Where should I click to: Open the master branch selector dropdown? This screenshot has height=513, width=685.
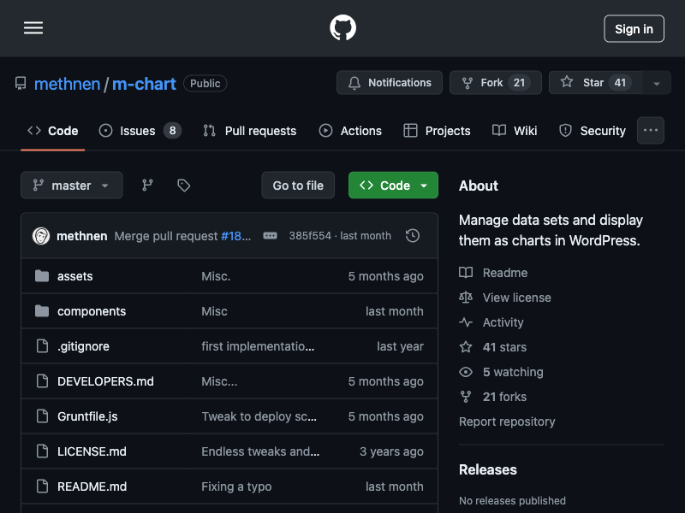click(72, 186)
